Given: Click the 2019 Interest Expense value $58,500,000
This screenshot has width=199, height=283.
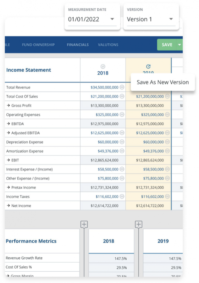Looking at the screenshot, I should coord(153,169).
